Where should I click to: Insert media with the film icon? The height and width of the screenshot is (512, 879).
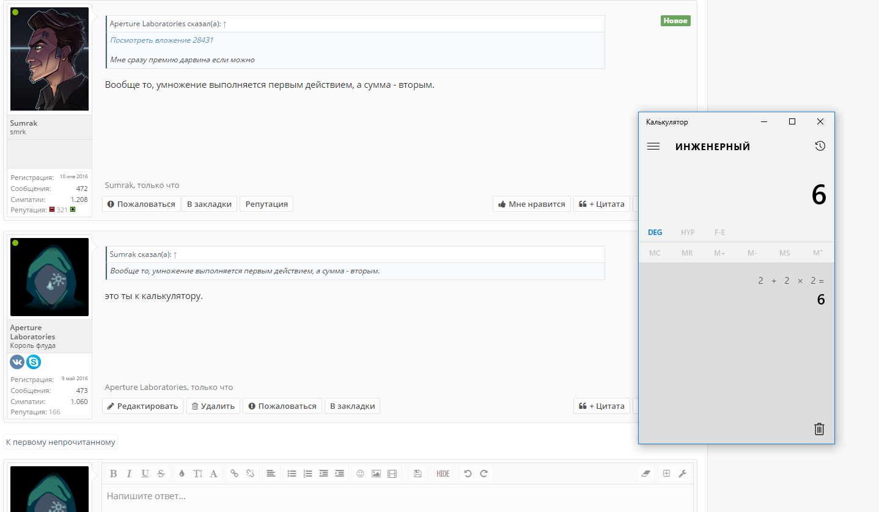coord(392,474)
